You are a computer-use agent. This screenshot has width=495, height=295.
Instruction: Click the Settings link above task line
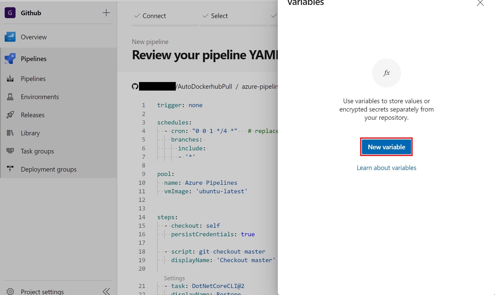[174, 278]
